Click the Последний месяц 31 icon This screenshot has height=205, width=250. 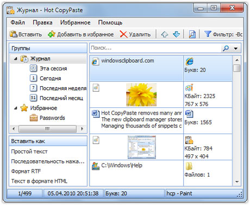(x=33, y=98)
